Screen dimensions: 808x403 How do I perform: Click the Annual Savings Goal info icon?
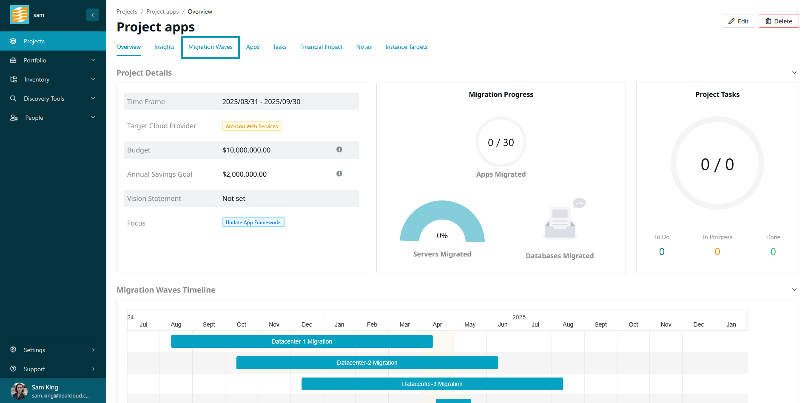(339, 174)
